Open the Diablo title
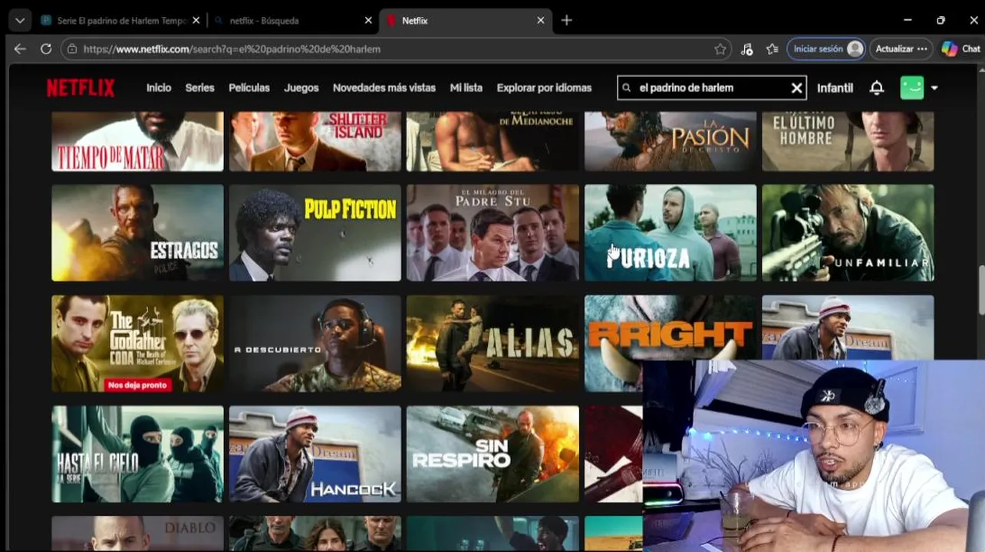This screenshot has width=985, height=552. pos(137,534)
